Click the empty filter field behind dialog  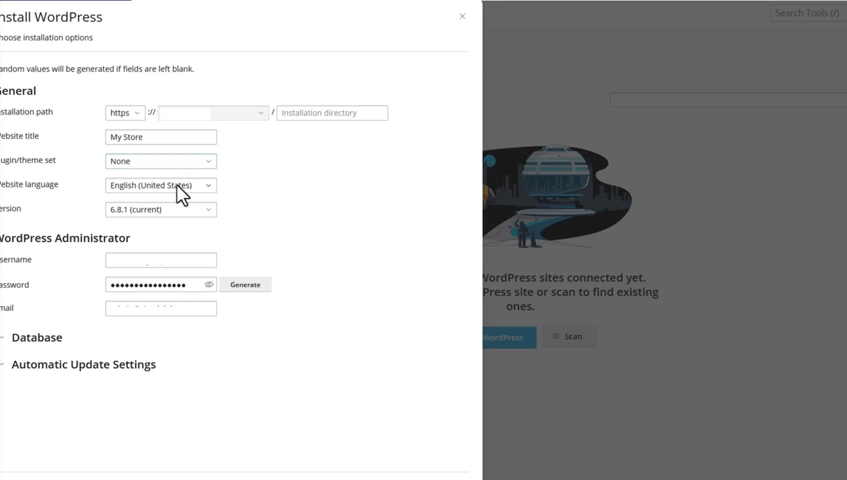point(727,101)
